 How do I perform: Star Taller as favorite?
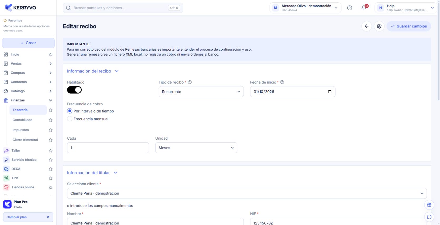(x=51, y=151)
